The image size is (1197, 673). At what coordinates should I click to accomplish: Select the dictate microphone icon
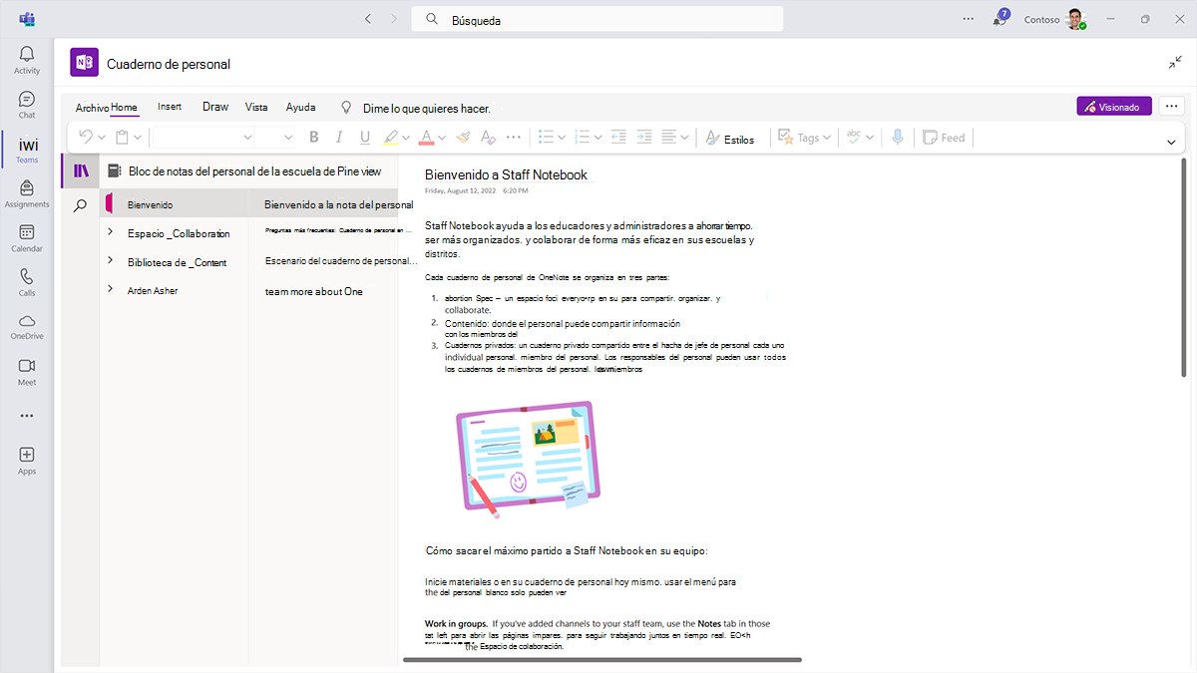click(898, 138)
